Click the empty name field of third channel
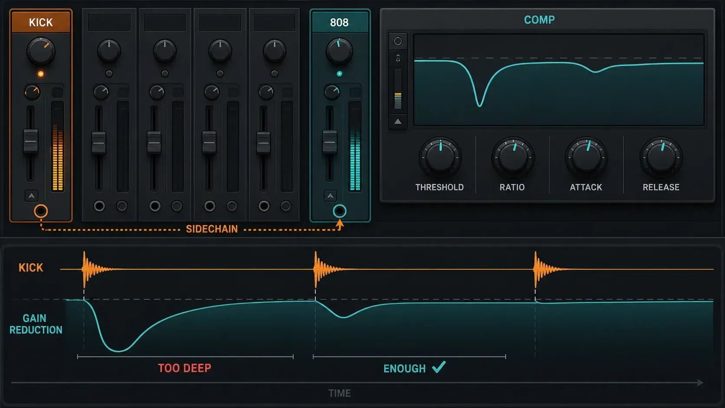The width and height of the screenshot is (725, 408). (165, 22)
